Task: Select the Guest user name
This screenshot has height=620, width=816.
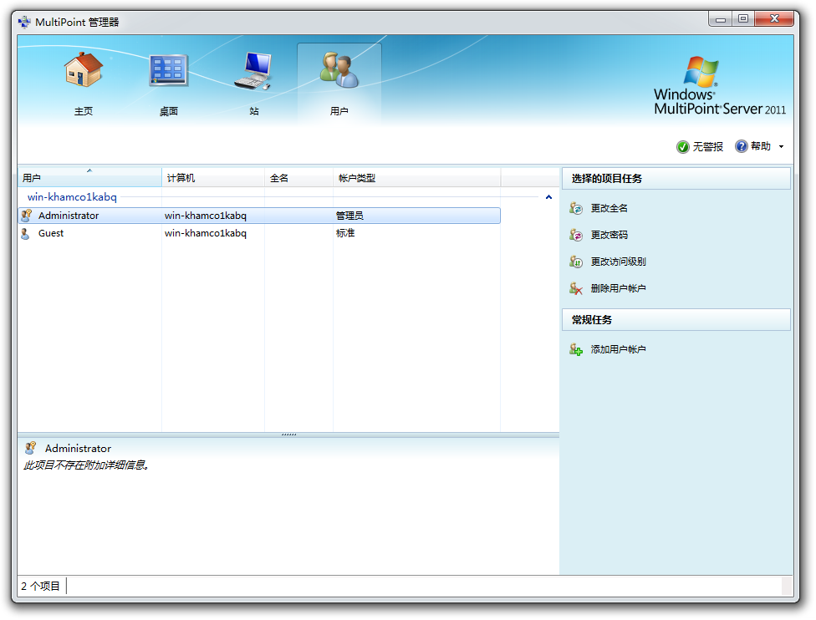Action: 50,233
